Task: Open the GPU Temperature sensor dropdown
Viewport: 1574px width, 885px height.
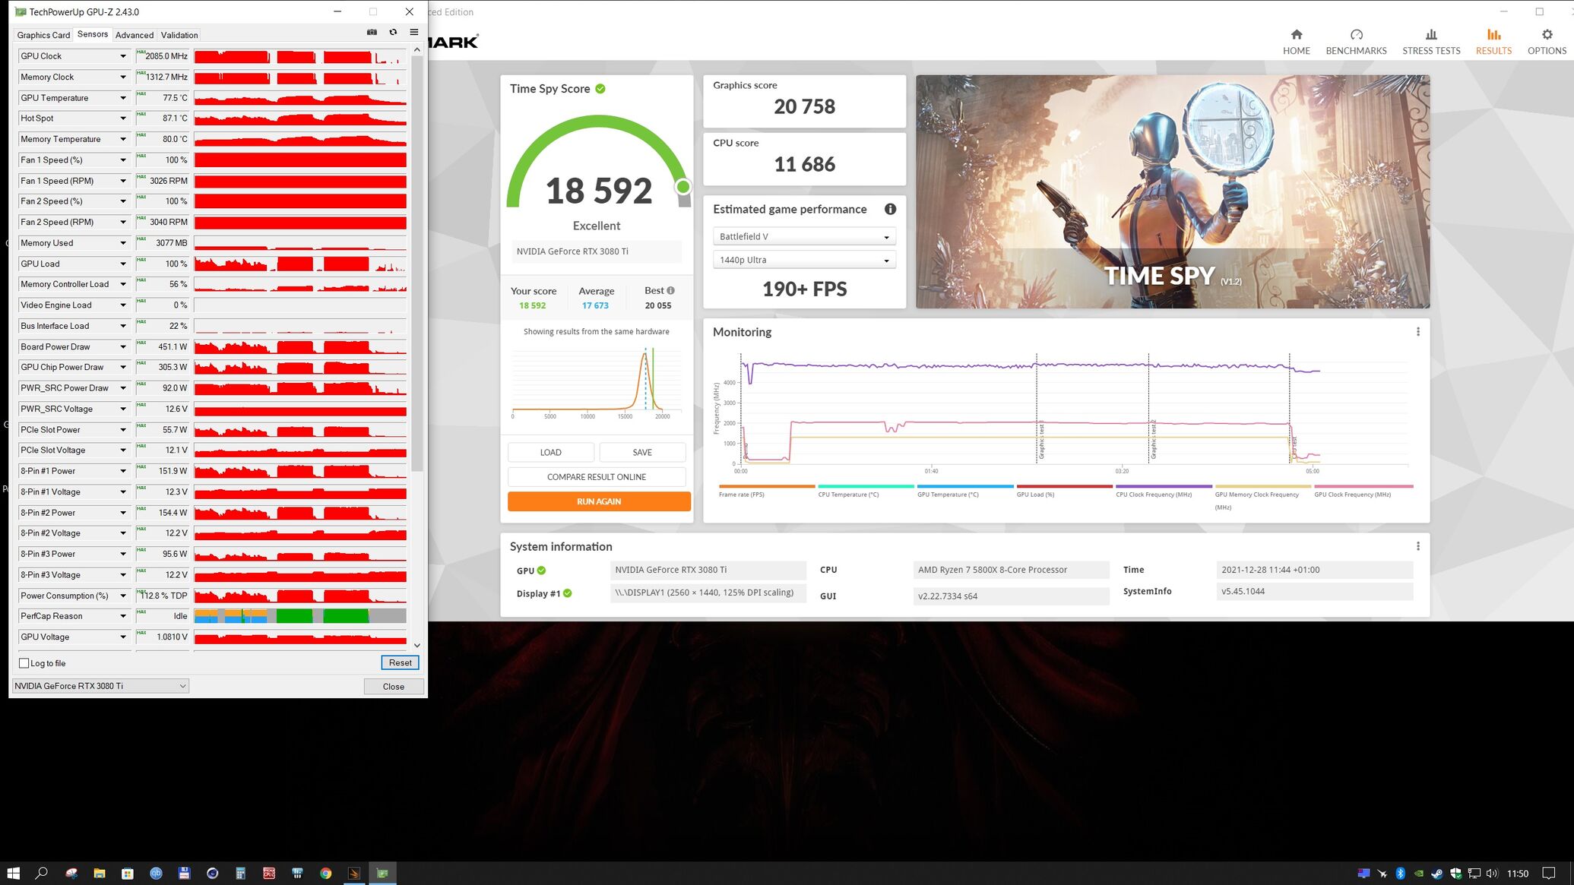Action: (x=122, y=98)
